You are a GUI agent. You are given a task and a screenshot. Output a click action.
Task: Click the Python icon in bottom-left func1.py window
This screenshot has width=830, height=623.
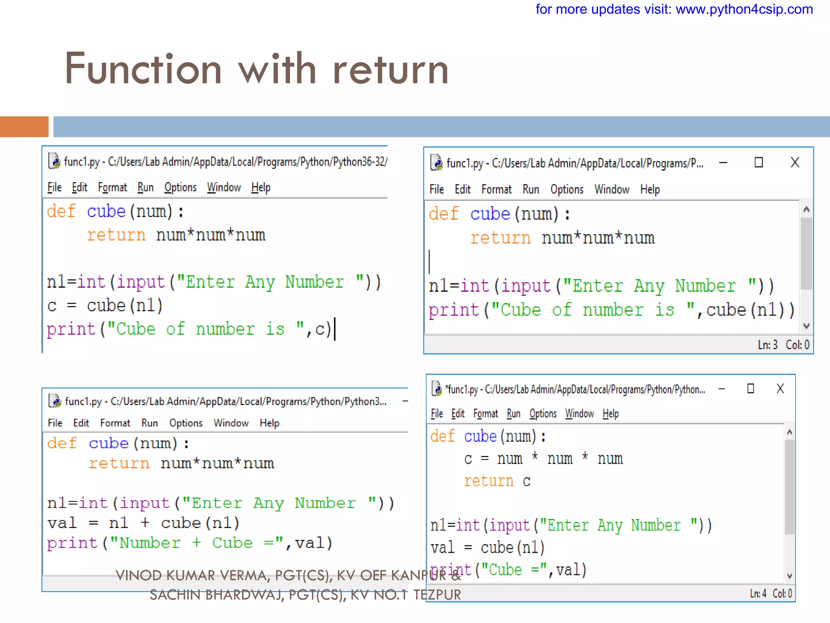click(x=55, y=401)
